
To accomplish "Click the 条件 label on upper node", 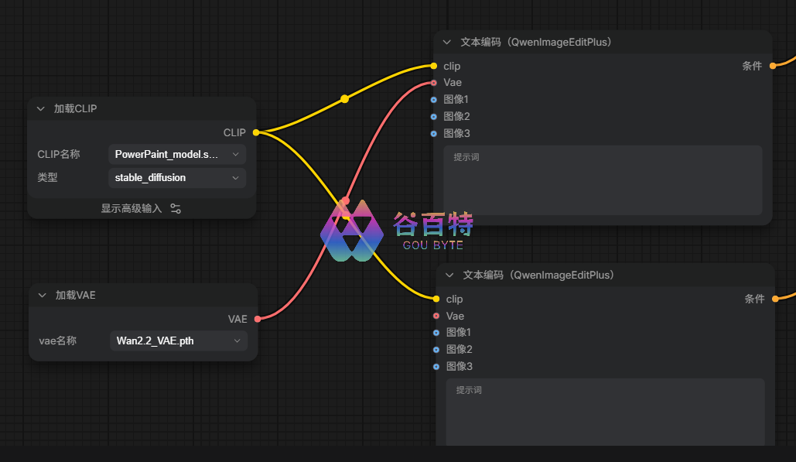I will [752, 66].
